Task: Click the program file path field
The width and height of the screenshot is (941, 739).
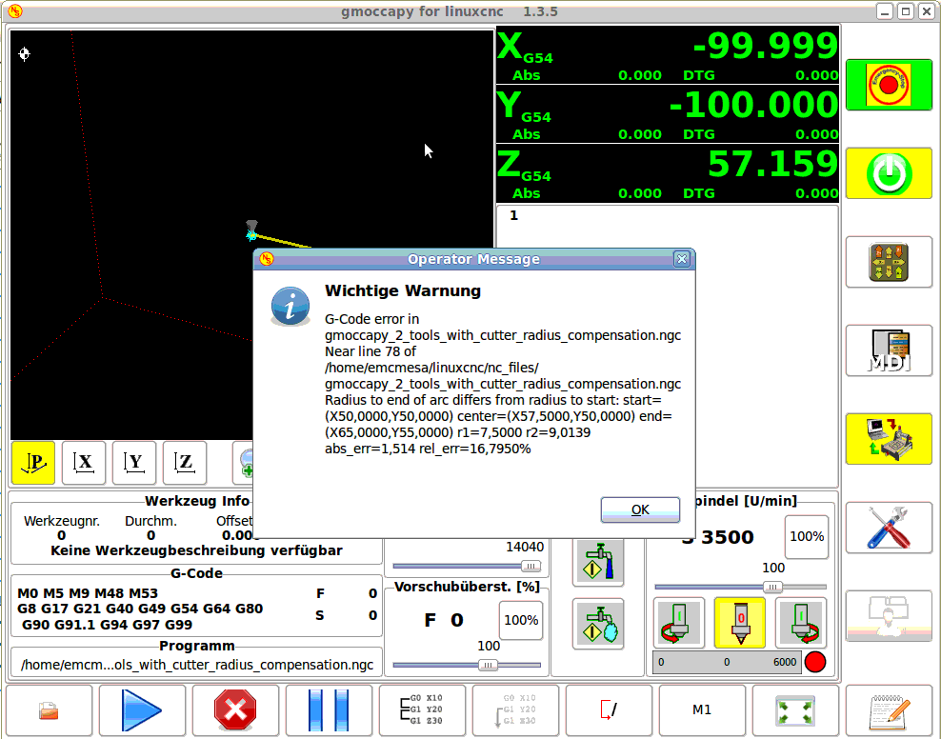Action: 197,665
